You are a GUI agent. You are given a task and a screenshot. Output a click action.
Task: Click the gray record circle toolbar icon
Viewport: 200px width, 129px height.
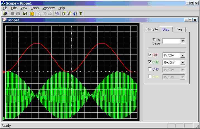coord(13,13)
